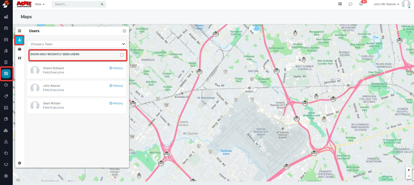Open the settings gear at bottom of left sidebar
The width and height of the screenshot is (414, 185).
tap(6, 176)
